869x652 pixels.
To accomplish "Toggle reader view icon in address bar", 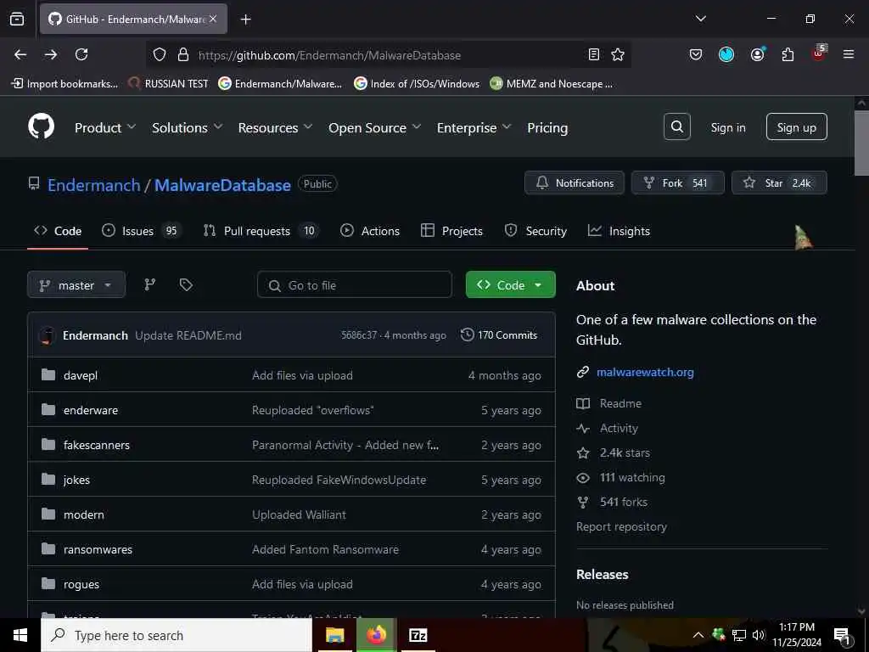I will [x=593, y=54].
